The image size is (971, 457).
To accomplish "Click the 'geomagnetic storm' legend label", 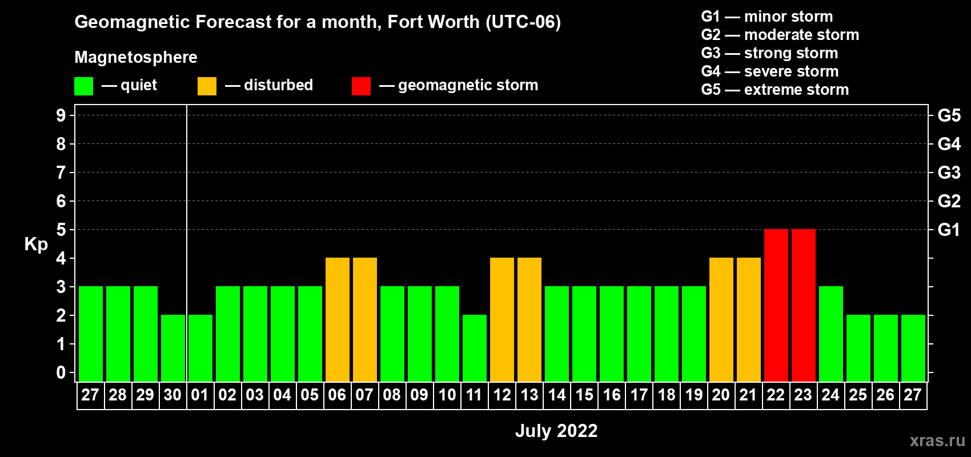I will tap(468, 86).
